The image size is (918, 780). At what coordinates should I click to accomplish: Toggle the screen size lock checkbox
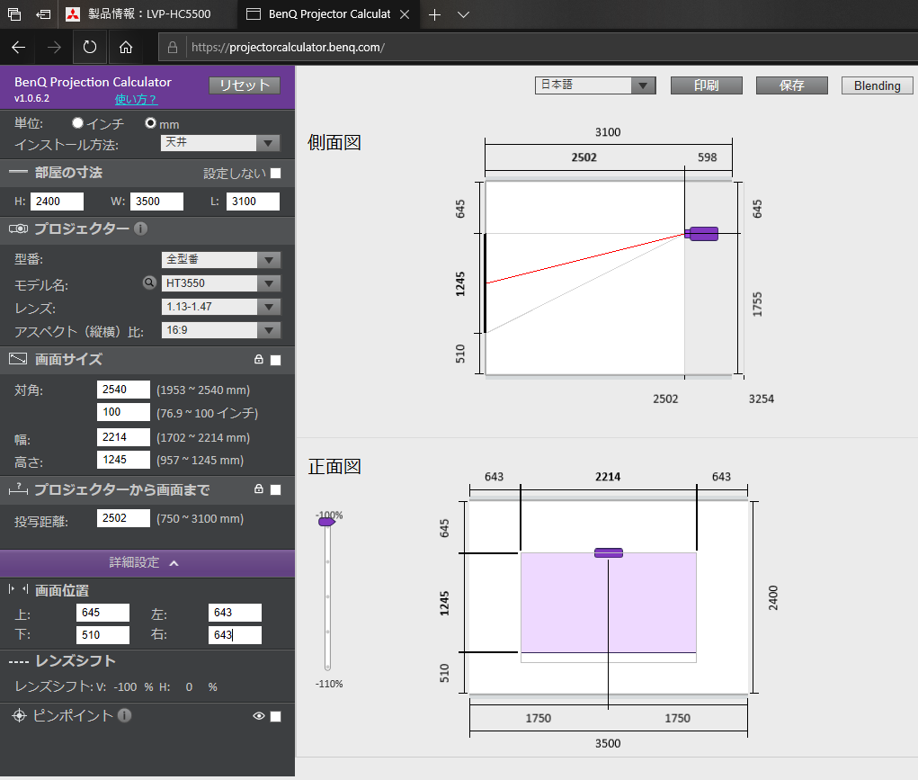276,360
